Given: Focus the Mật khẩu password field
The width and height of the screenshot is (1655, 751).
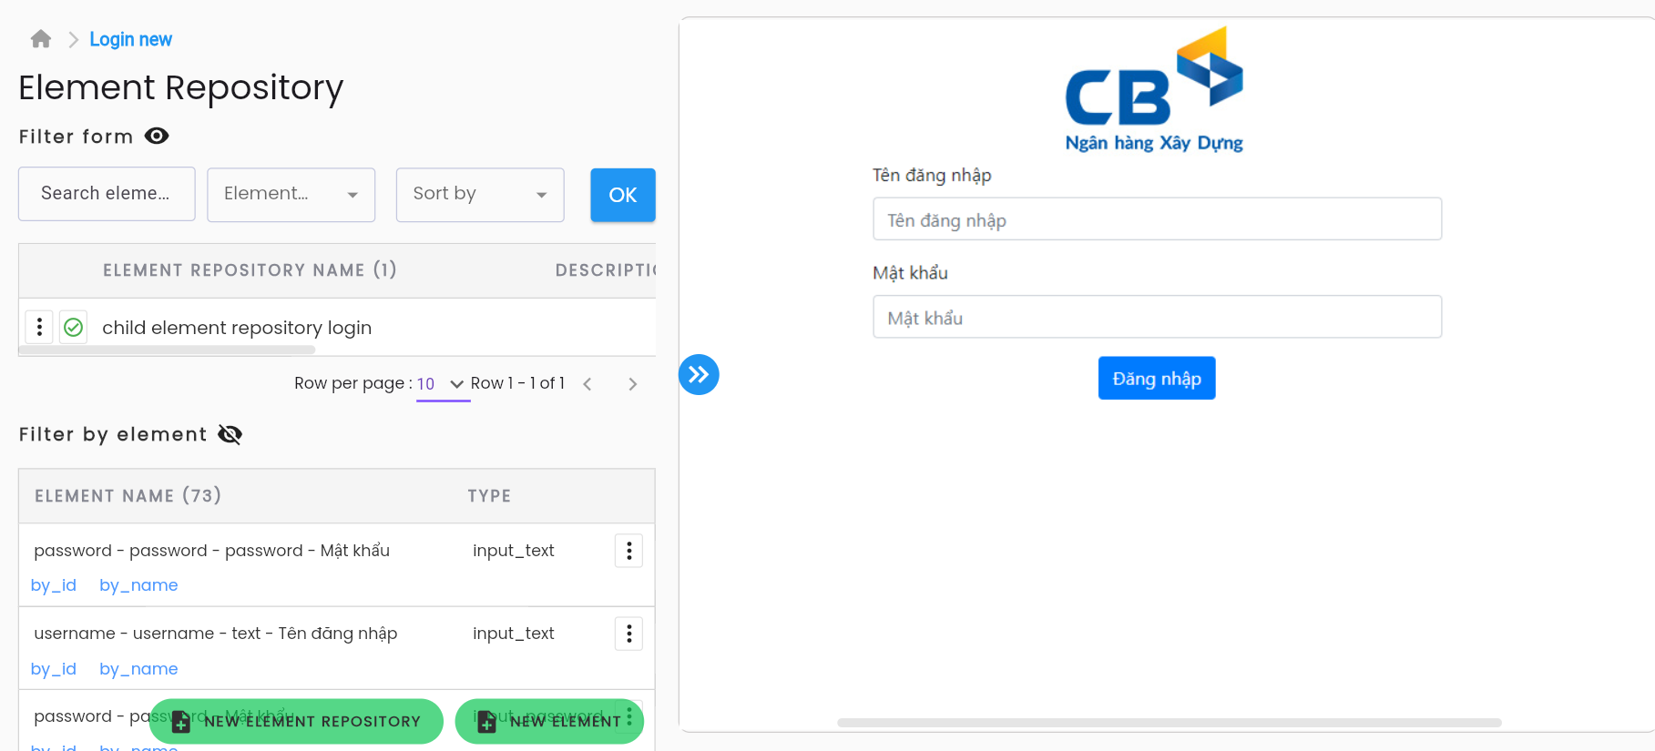Looking at the screenshot, I should pyautogui.click(x=1157, y=317).
